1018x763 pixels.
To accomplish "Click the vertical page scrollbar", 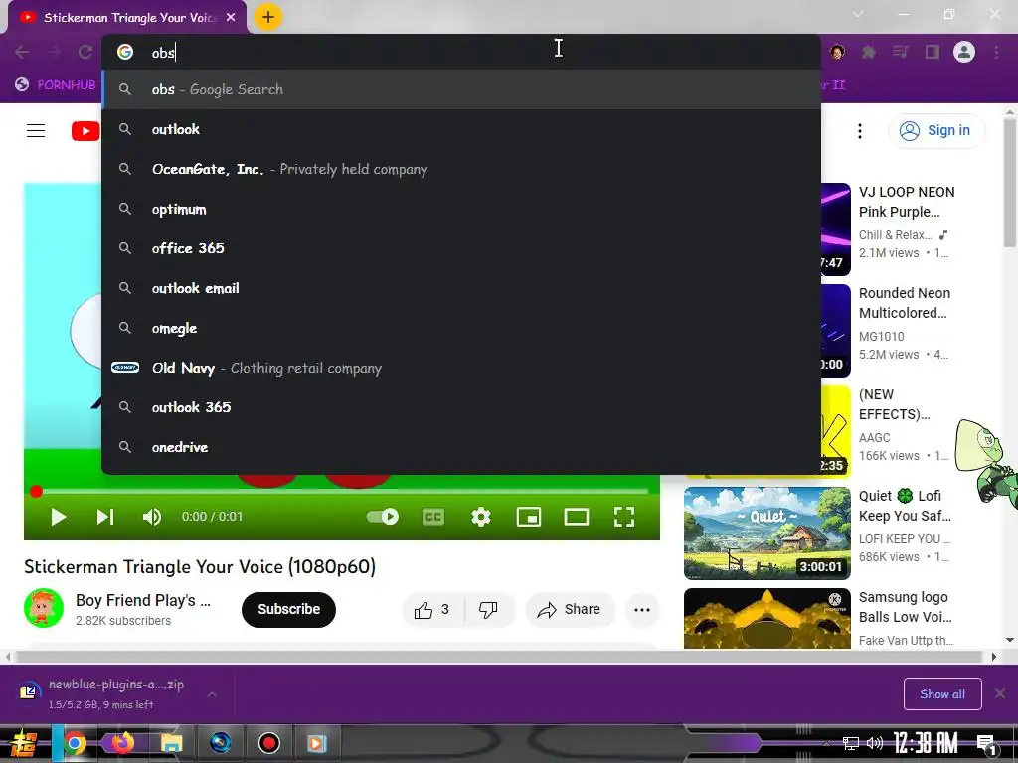I will (x=1010, y=182).
